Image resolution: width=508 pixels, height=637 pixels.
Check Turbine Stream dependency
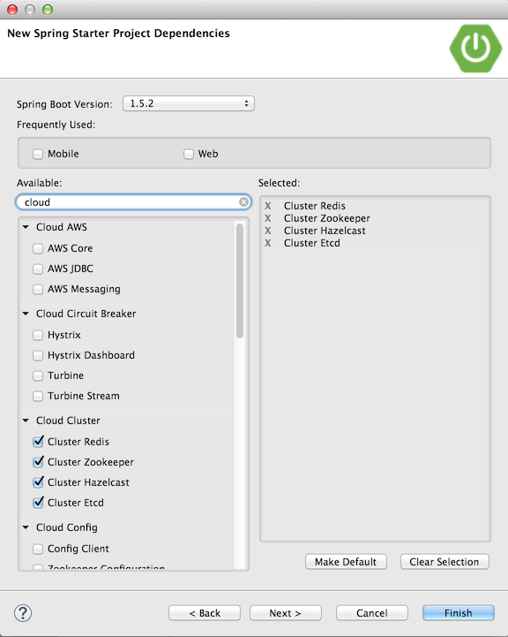(38, 396)
